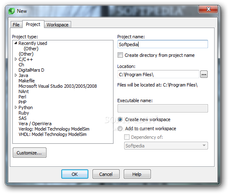
Task: Select the Perl project type
Action: click(x=22, y=97)
